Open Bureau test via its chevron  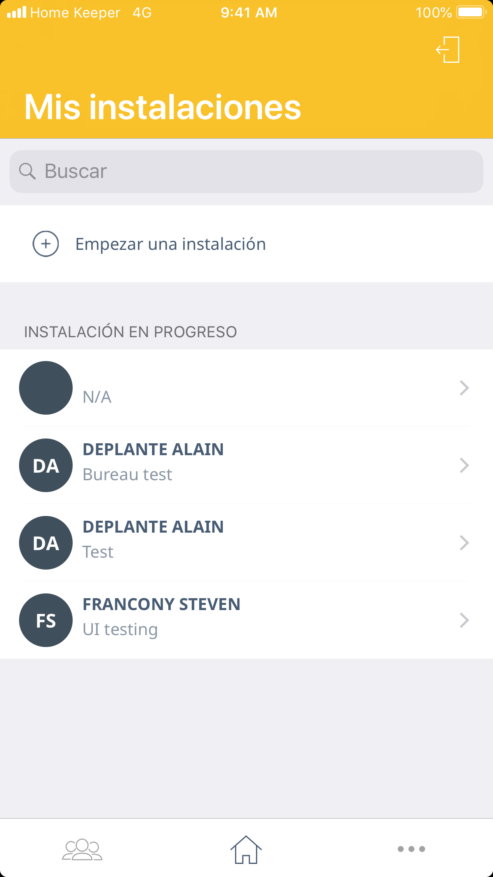point(464,465)
